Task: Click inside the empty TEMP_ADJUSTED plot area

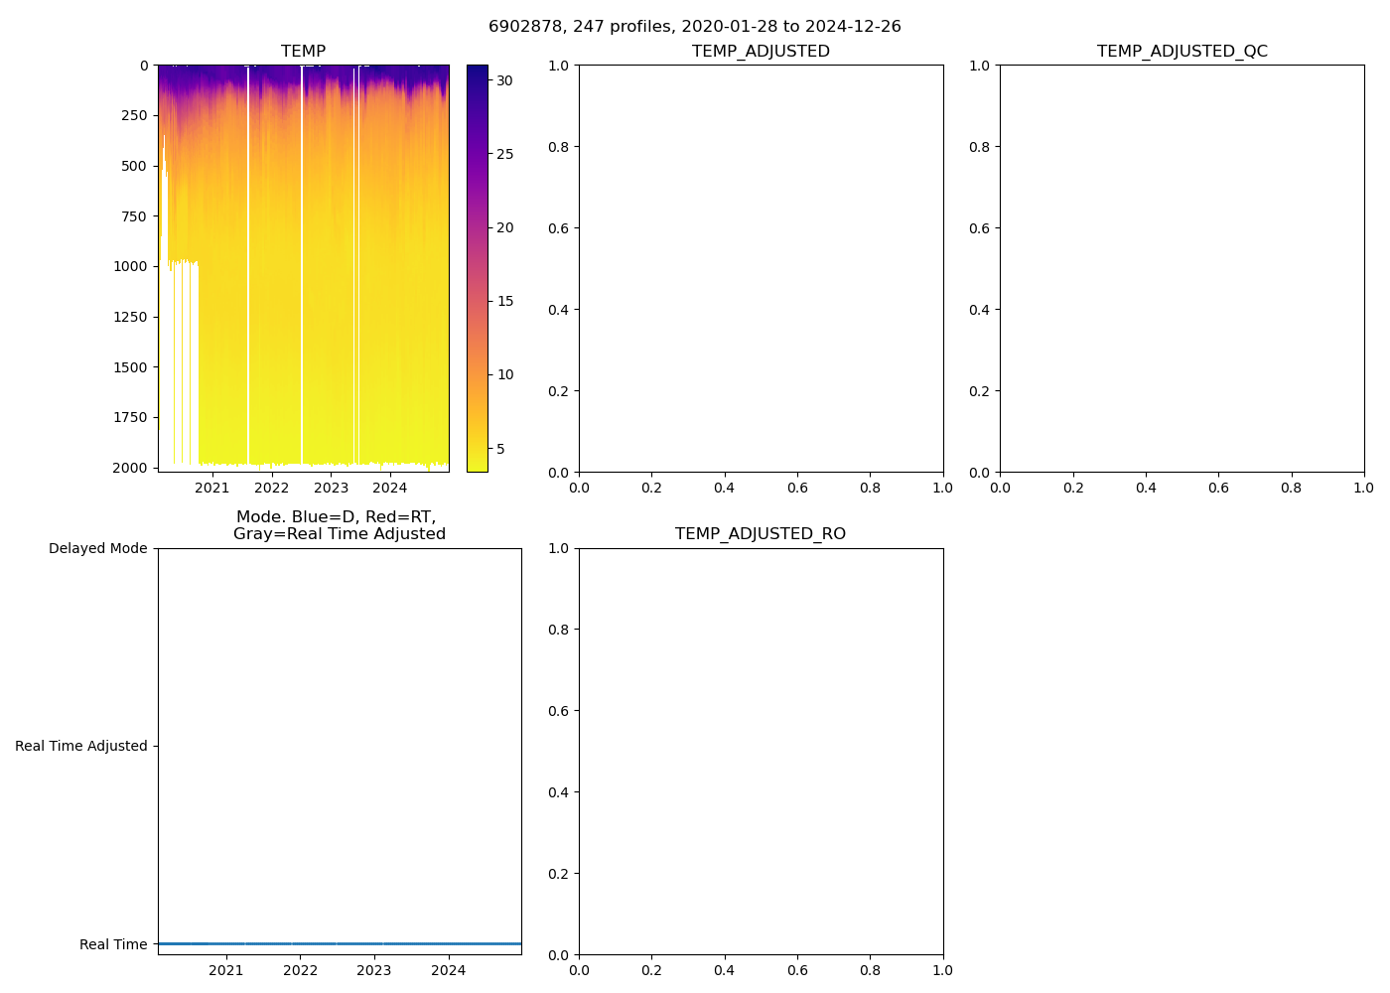Action: [x=761, y=268]
